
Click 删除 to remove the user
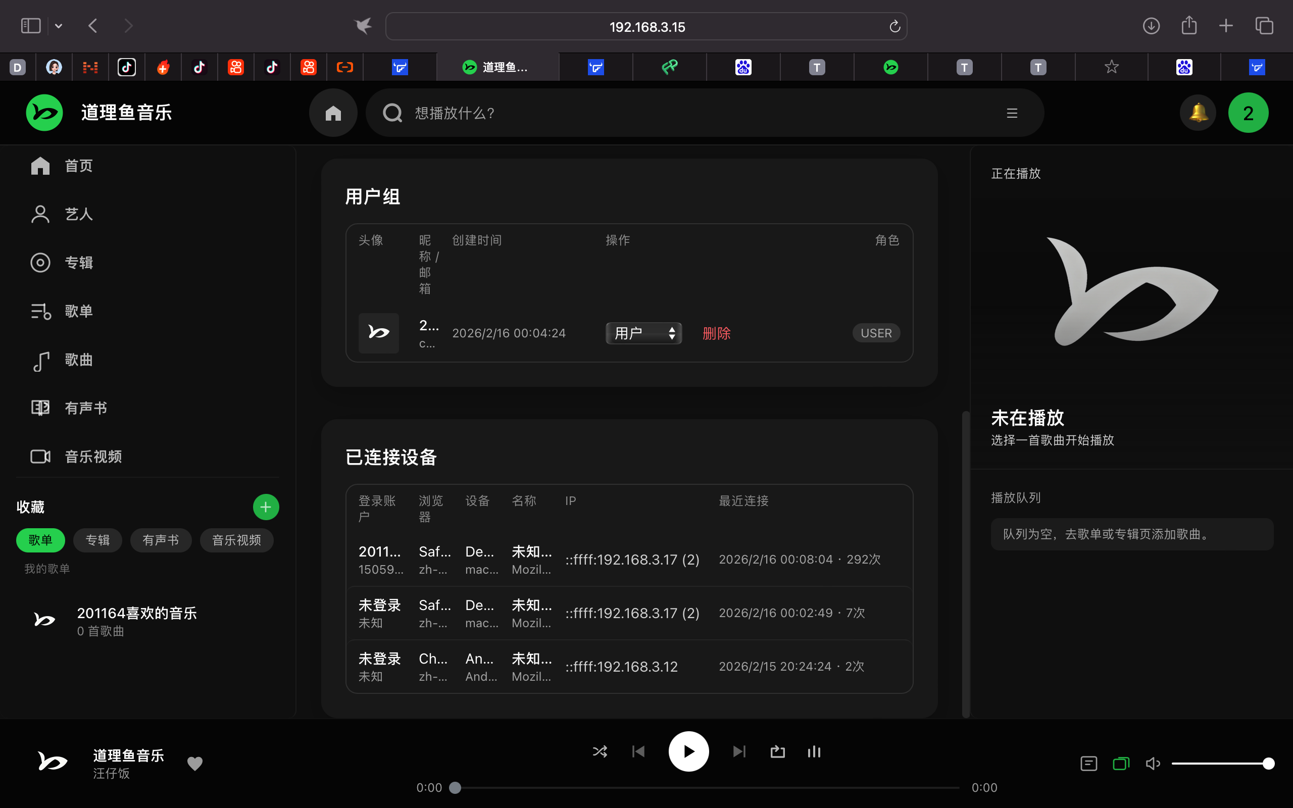pyautogui.click(x=716, y=333)
